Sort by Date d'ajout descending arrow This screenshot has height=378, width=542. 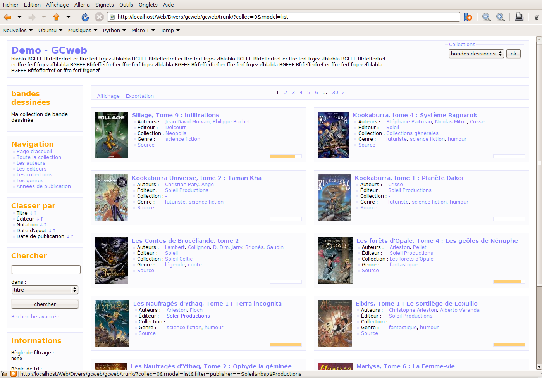(50, 231)
